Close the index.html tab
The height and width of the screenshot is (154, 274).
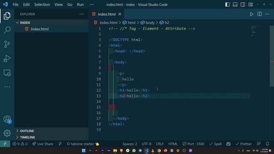point(120,14)
